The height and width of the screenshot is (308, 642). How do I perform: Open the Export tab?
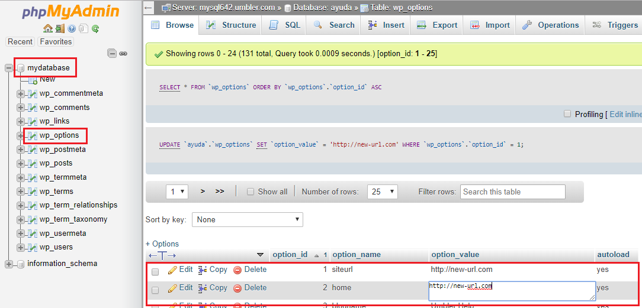pos(437,25)
